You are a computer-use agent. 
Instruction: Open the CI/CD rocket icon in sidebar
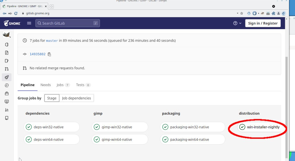7,77
